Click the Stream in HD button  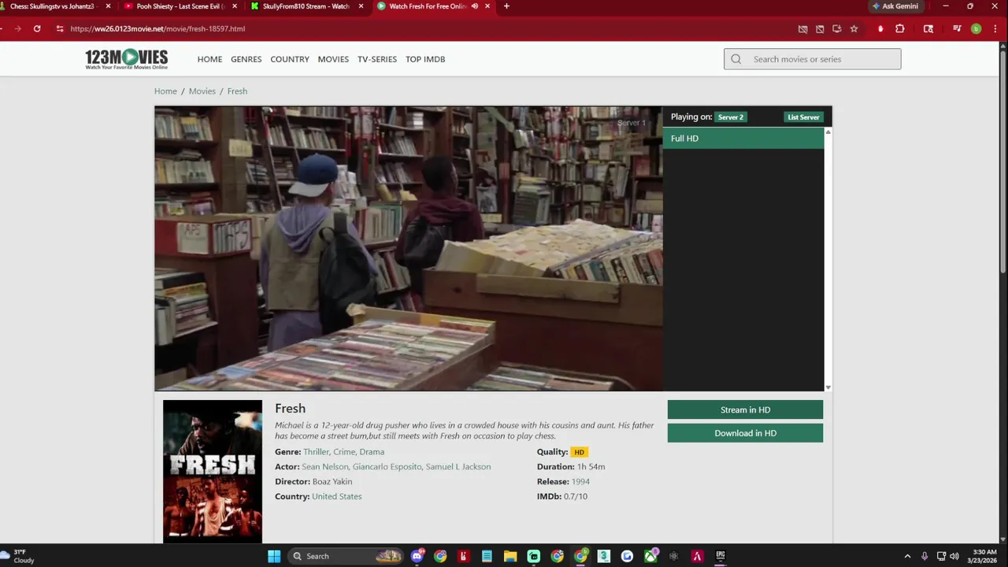point(745,409)
